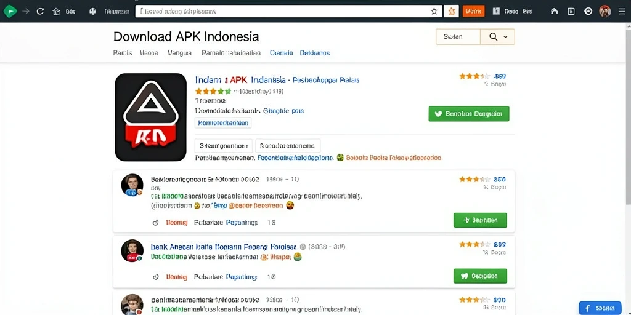Click the 'Download APK Indonesia' page title
631x315 pixels.
click(186, 36)
